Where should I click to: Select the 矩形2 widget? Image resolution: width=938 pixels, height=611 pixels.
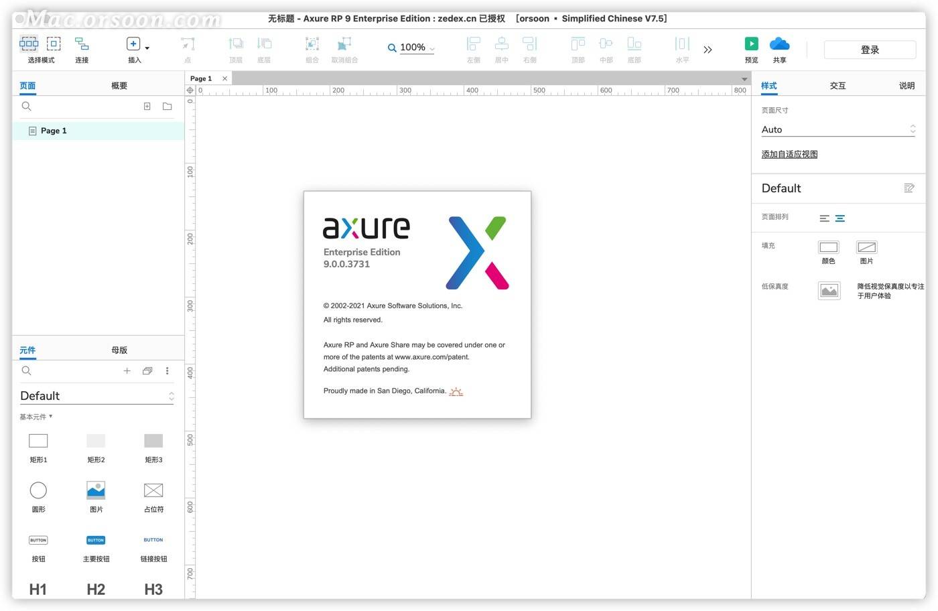point(96,448)
